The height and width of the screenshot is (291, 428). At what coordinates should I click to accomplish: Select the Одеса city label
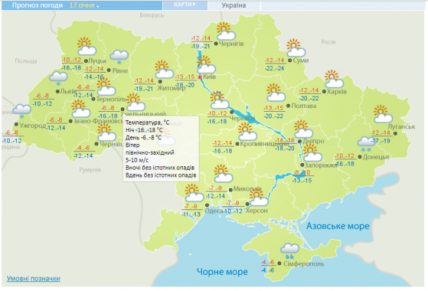[214, 211]
